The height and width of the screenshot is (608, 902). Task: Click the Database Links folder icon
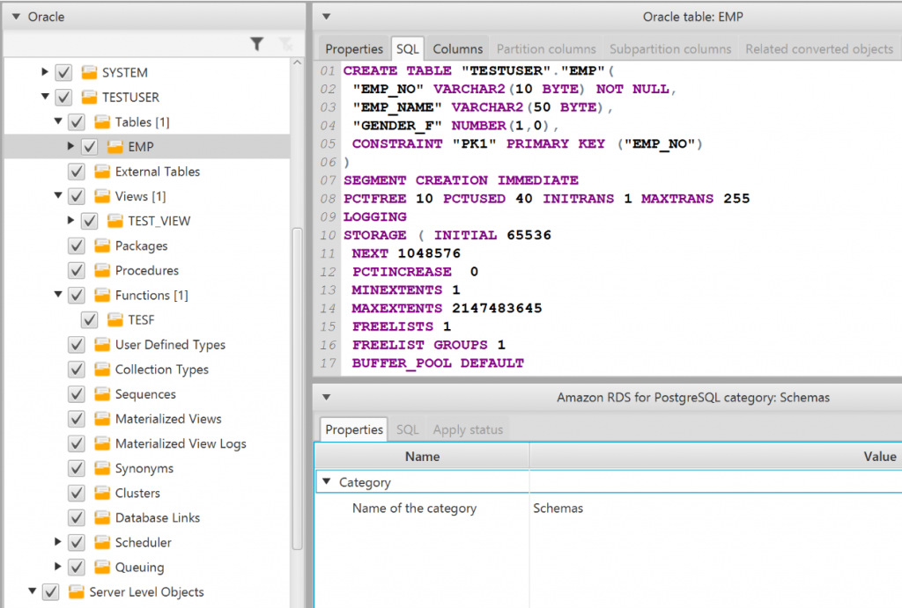pyautogui.click(x=102, y=517)
